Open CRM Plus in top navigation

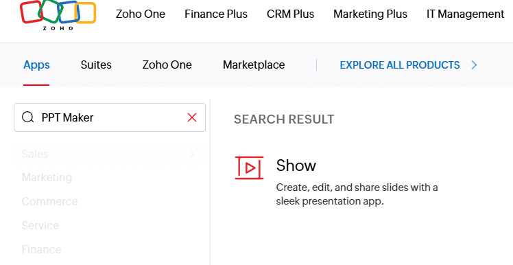point(290,14)
